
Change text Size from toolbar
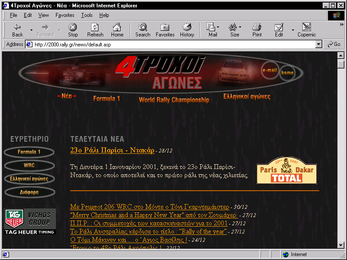234,30
